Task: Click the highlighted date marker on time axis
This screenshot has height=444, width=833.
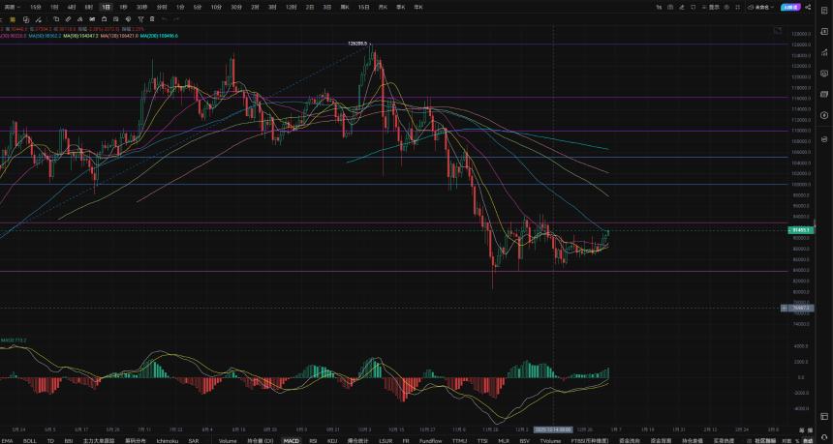Action: pos(553,429)
